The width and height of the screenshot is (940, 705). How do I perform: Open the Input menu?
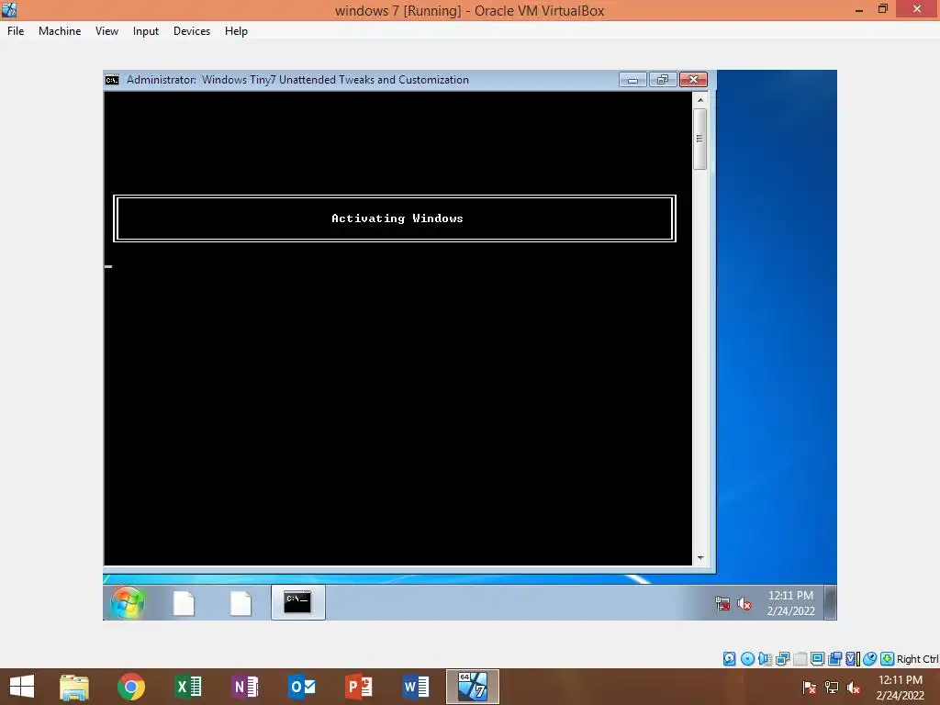point(146,31)
